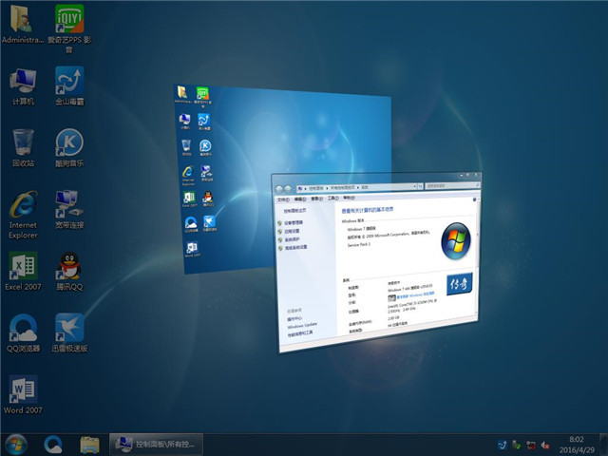Open the Computer (计算机) desktop icon
The height and width of the screenshot is (456, 608).
tap(24, 80)
